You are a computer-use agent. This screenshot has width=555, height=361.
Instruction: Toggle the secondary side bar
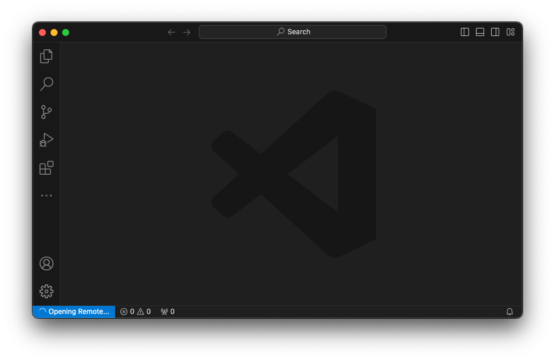495,32
